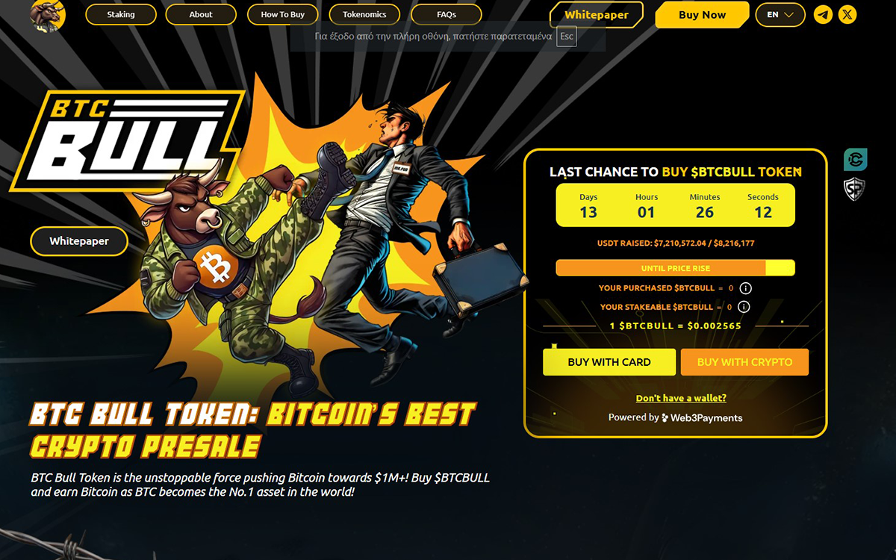Image resolution: width=896 pixels, height=560 pixels.
Task: Click the yellow Buy Now button
Action: 702,15
